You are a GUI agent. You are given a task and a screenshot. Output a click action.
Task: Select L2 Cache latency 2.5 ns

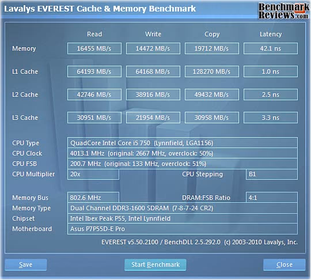pos(271,94)
